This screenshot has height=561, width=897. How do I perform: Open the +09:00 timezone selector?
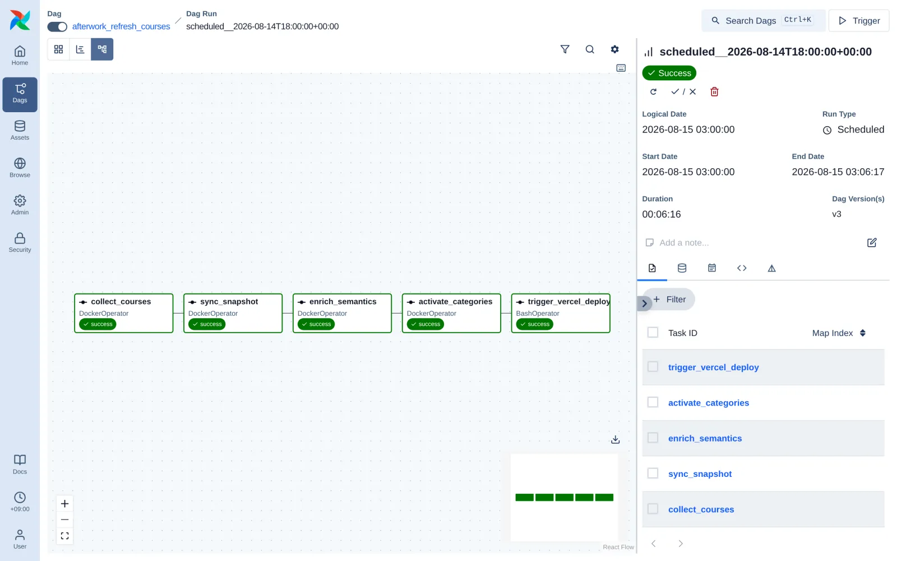click(20, 502)
